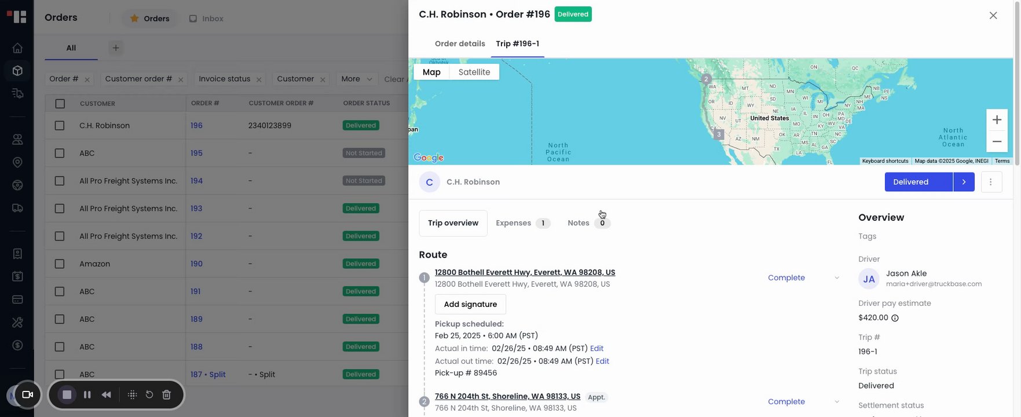The width and height of the screenshot is (1021, 417).
Task: Open the customers people icon in the sidebar
Action: [17, 140]
